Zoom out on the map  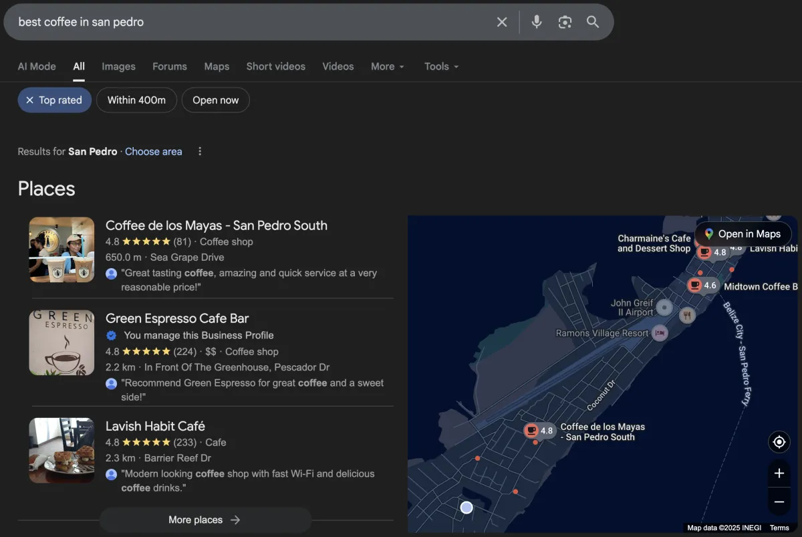click(779, 502)
